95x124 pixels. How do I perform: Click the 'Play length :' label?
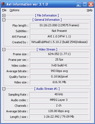[x=20, y=26]
